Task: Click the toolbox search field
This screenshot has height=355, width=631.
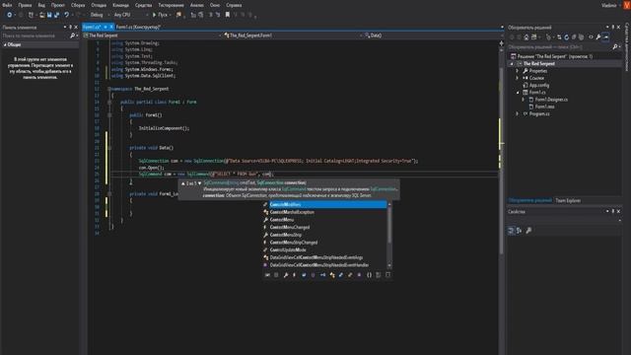Action: (35, 35)
